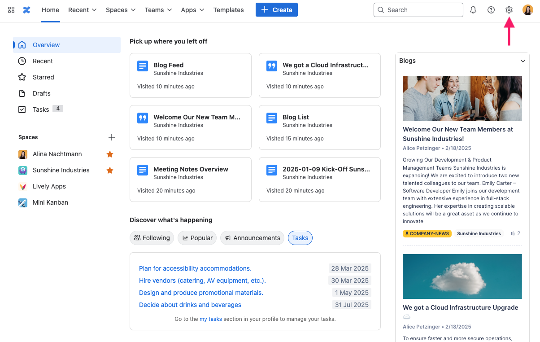Click your profile avatar
The width and height of the screenshot is (540, 342).
pyautogui.click(x=527, y=9)
